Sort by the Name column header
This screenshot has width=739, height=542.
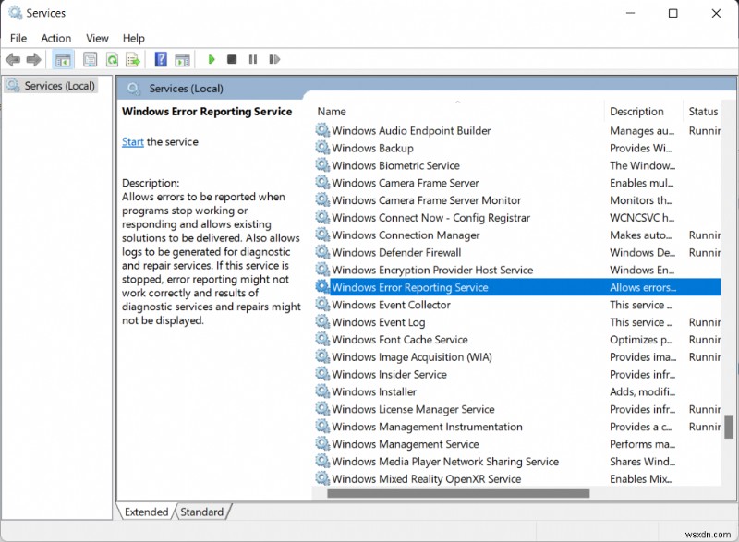[459, 112]
